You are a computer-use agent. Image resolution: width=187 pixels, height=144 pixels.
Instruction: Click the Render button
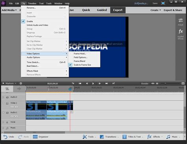(145, 83)
